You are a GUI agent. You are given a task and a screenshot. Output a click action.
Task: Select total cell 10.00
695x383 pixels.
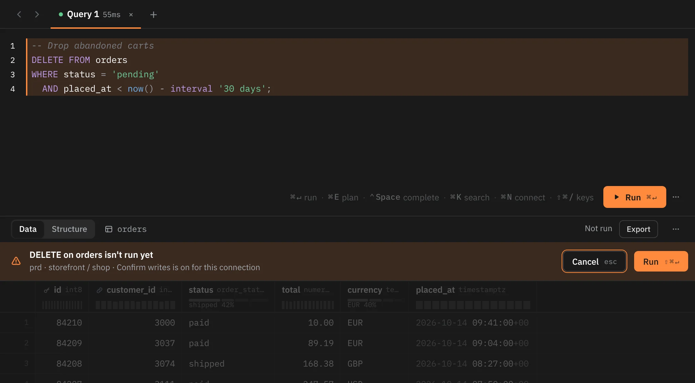click(x=307, y=322)
